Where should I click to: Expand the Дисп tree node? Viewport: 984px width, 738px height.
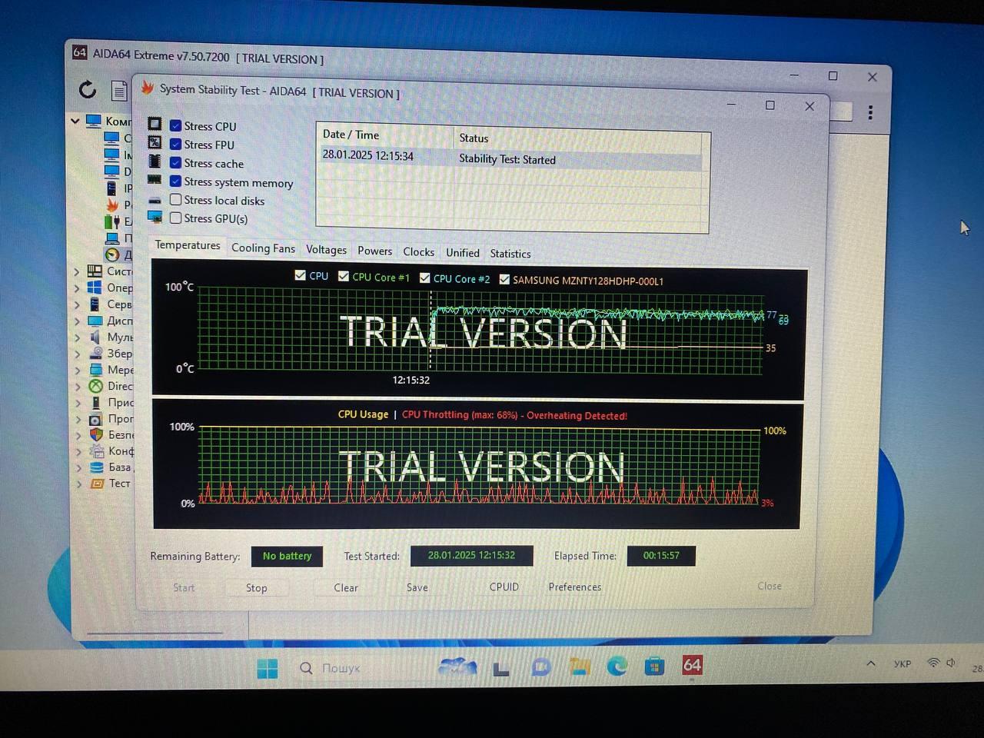pos(77,321)
